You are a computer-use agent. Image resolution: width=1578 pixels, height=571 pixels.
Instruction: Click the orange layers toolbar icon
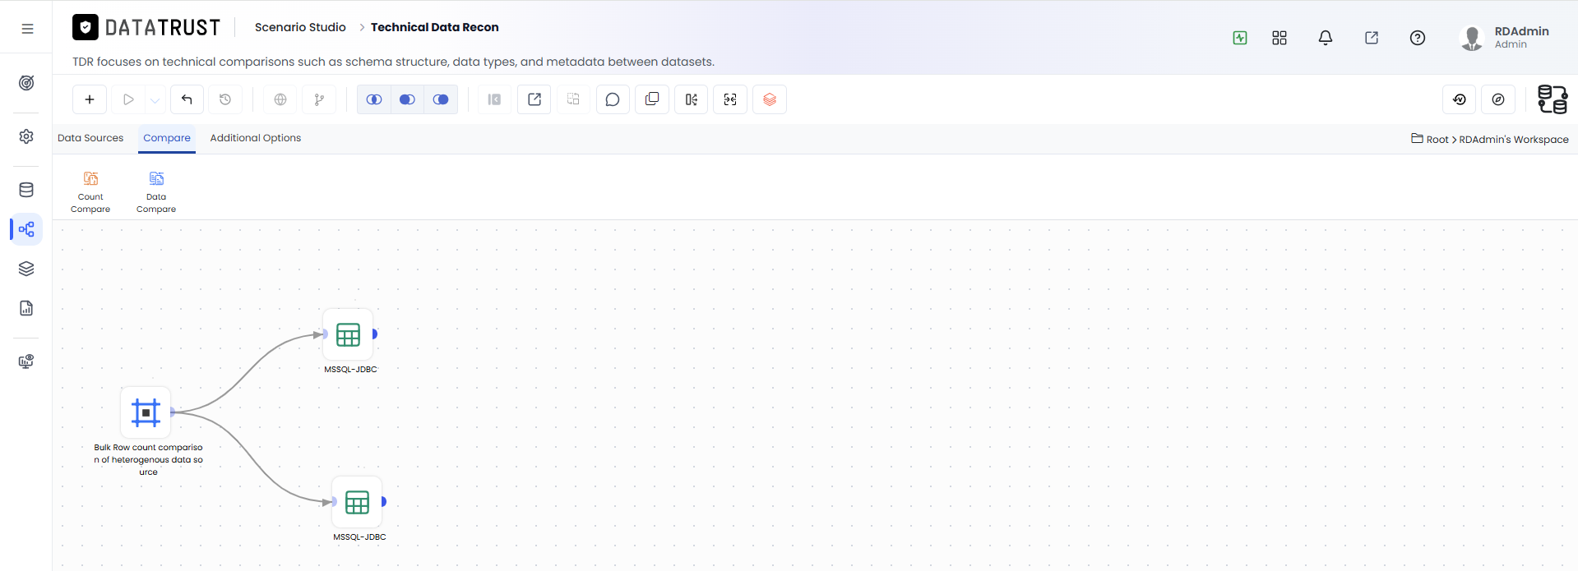pyautogui.click(x=770, y=99)
